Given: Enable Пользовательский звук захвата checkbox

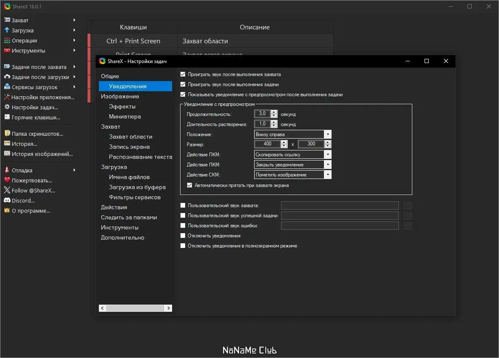Looking at the screenshot, I should 183,205.
